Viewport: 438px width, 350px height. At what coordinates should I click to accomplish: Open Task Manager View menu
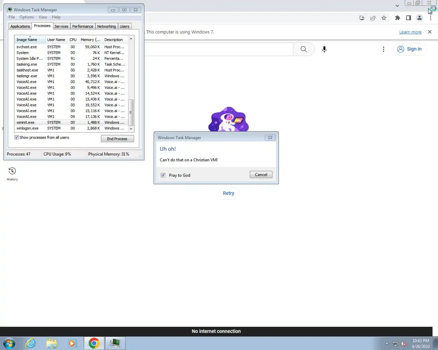tap(43, 17)
